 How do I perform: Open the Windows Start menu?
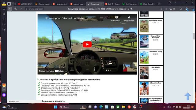pyautogui.click(x=55, y=107)
